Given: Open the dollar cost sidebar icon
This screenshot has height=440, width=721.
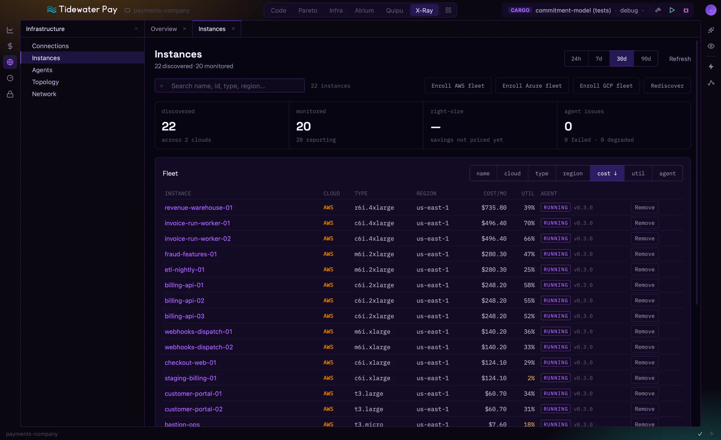Looking at the screenshot, I should click(10, 46).
